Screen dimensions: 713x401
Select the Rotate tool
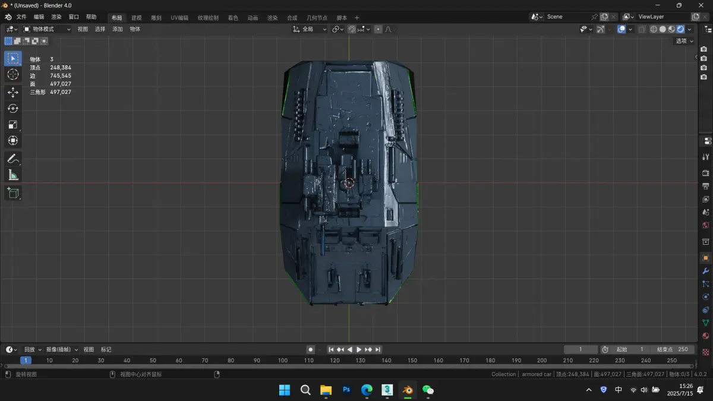pos(12,108)
